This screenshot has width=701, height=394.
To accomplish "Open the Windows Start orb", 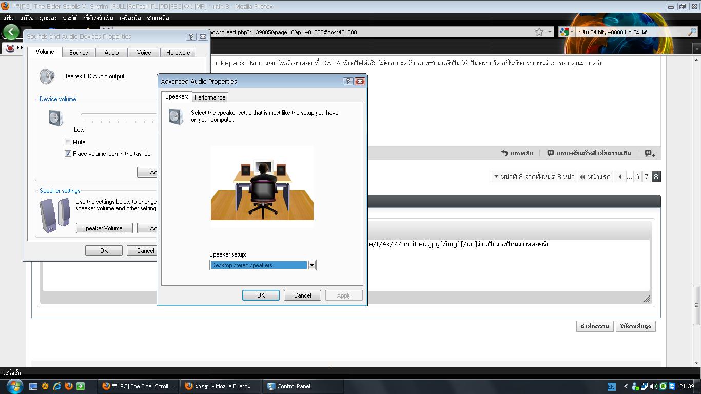I will pyautogui.click(x=14, y=386).
